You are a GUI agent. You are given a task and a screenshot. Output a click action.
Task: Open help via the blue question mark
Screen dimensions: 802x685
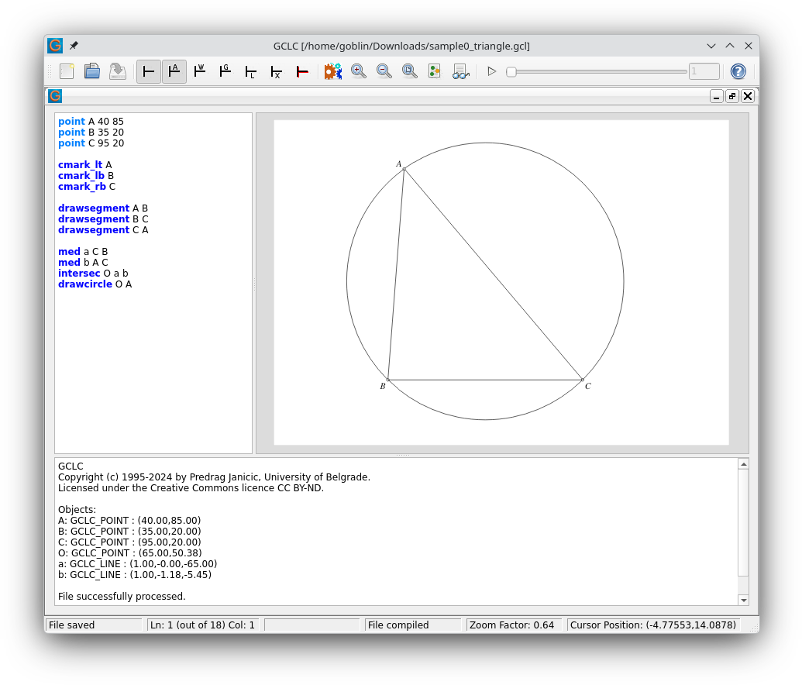pyautogui.click(x=738, y=71)
